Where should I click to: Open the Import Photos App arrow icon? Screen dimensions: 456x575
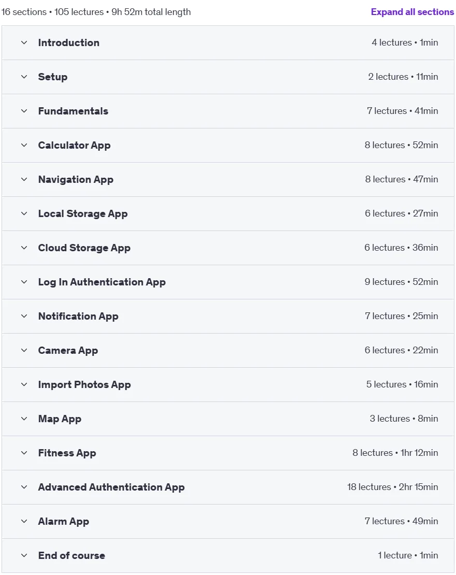pyautogui.click(x=24, y=384)
